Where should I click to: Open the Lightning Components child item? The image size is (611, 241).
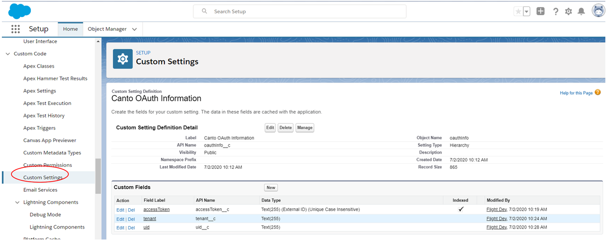pos(57,227)
